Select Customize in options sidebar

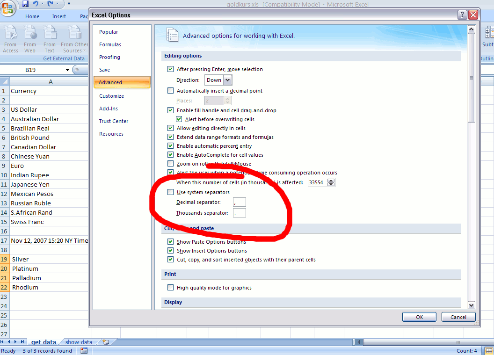click(111, 96)
